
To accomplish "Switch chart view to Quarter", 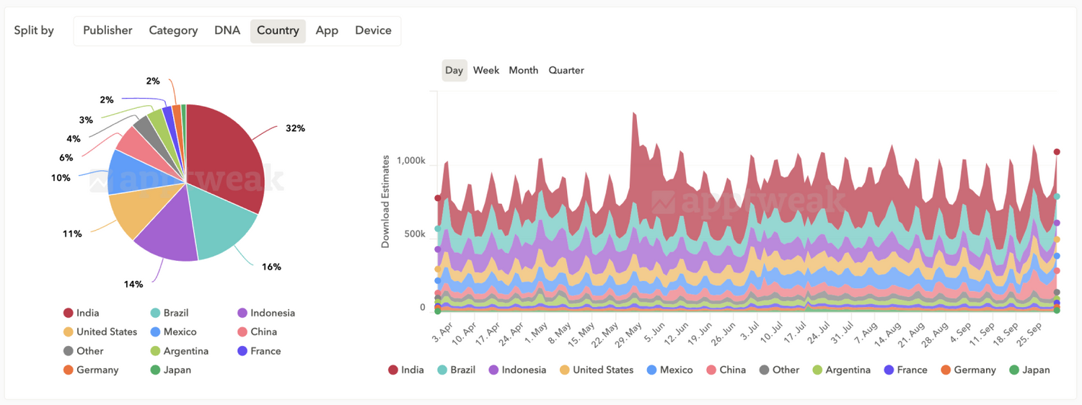I will point(566,70).
